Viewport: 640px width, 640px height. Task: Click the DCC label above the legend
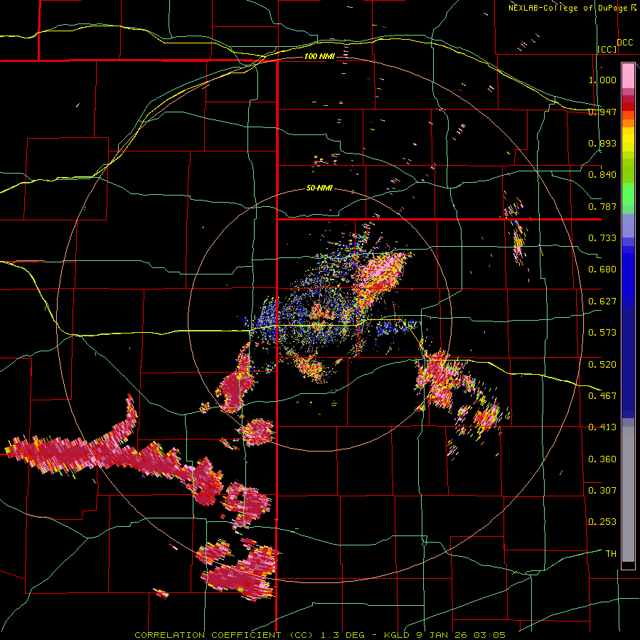pyautogui.click(x=625, y=43)
